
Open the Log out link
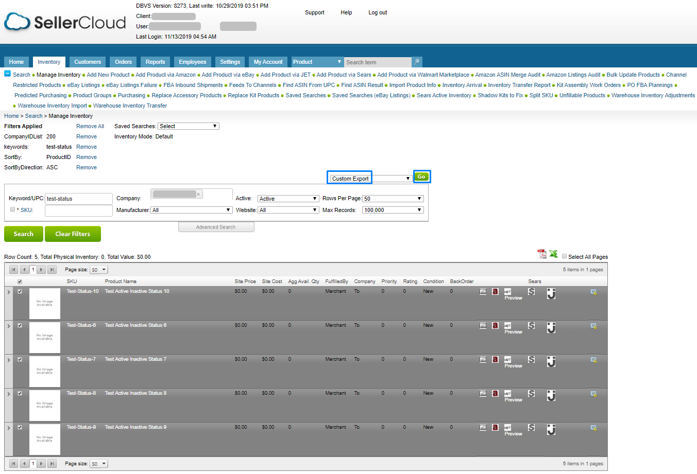(x=378, y=12)
